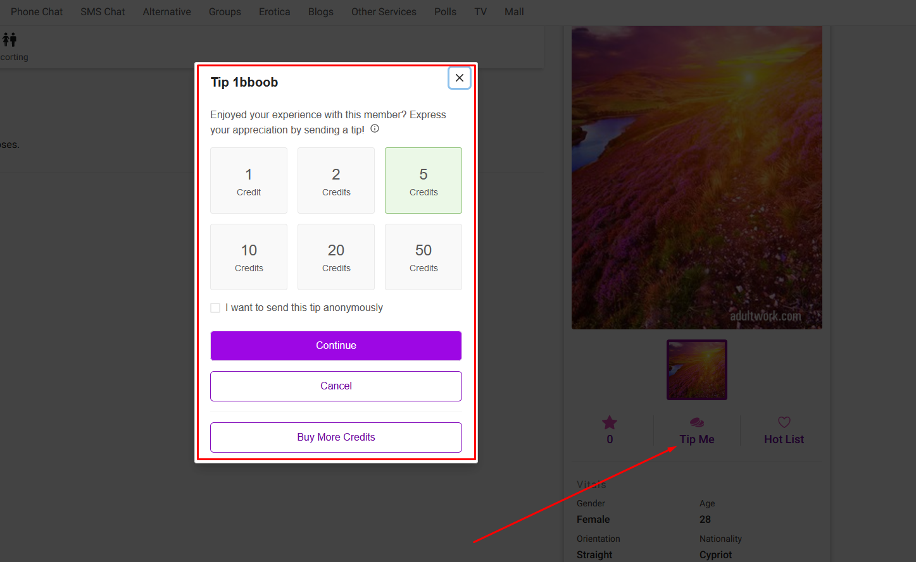
Task: Cancel the tip dialog
Action: (x=336, y=386)
